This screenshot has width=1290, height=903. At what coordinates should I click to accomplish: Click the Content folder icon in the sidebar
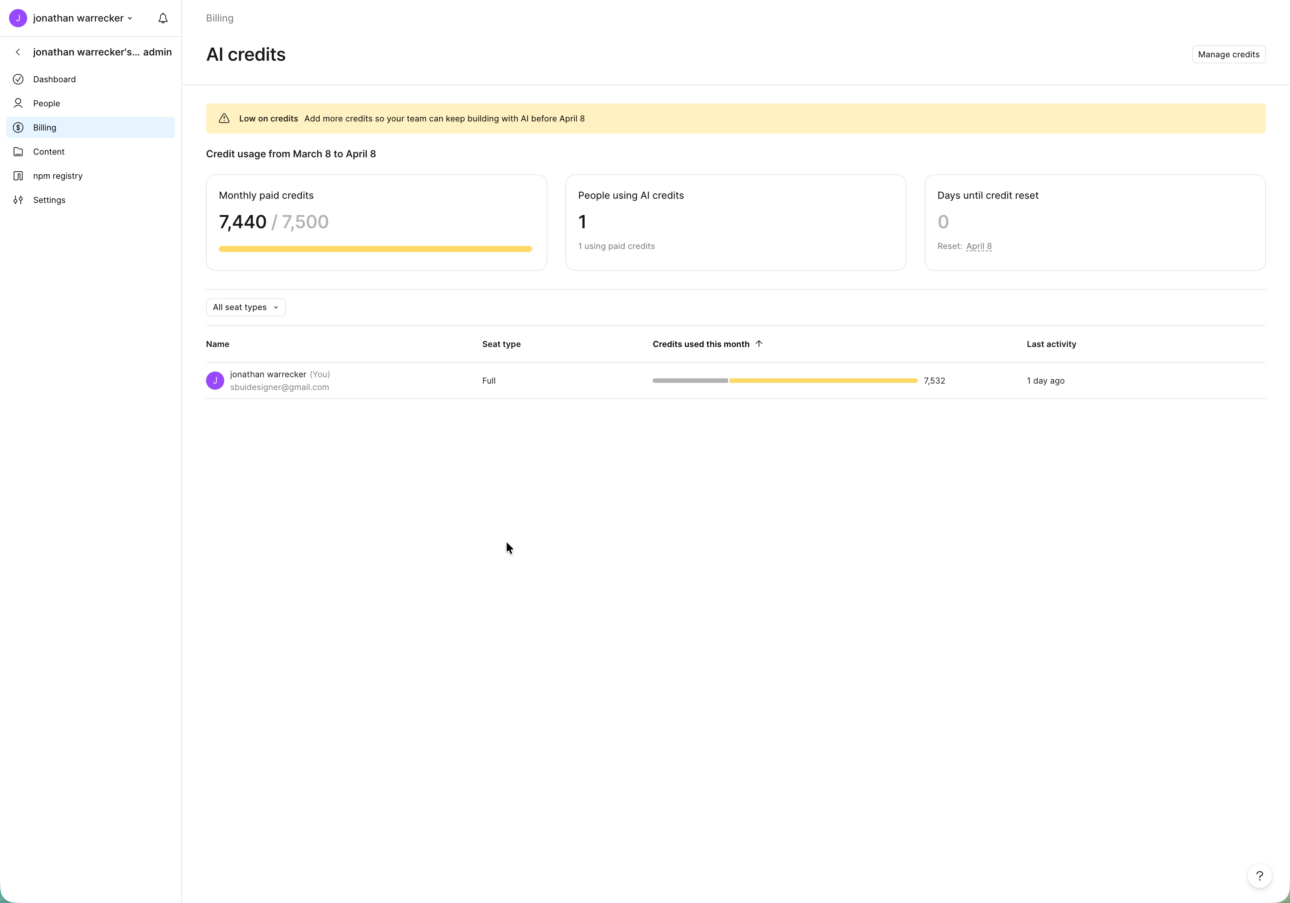18,152
